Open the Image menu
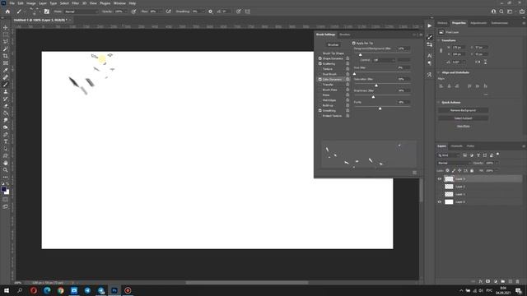 coord(30,3)
